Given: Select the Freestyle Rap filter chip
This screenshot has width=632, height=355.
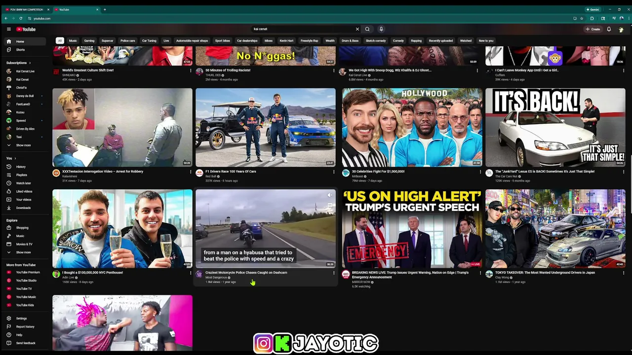Looking at the screenshot, I should click(310, 41).
